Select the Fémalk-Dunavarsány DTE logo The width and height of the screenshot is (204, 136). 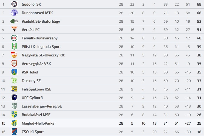pyautogui.click(x=14, y=38)
